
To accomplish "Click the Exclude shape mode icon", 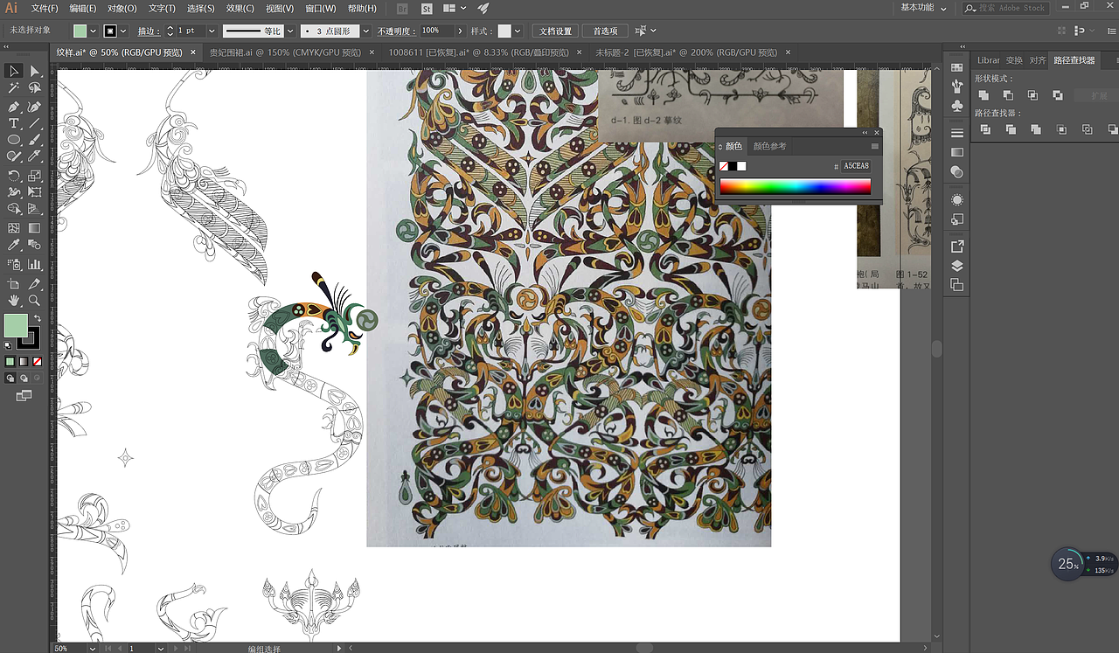I will click(x=1058, y=94).
